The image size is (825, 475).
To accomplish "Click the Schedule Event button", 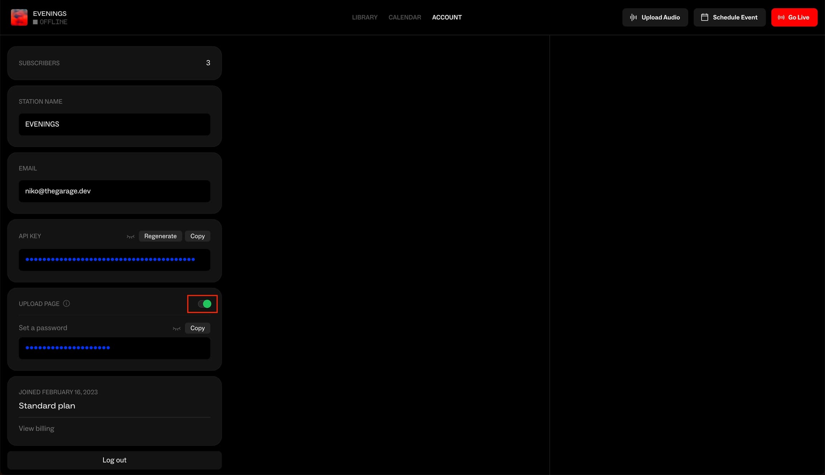I will pos(729,17).
